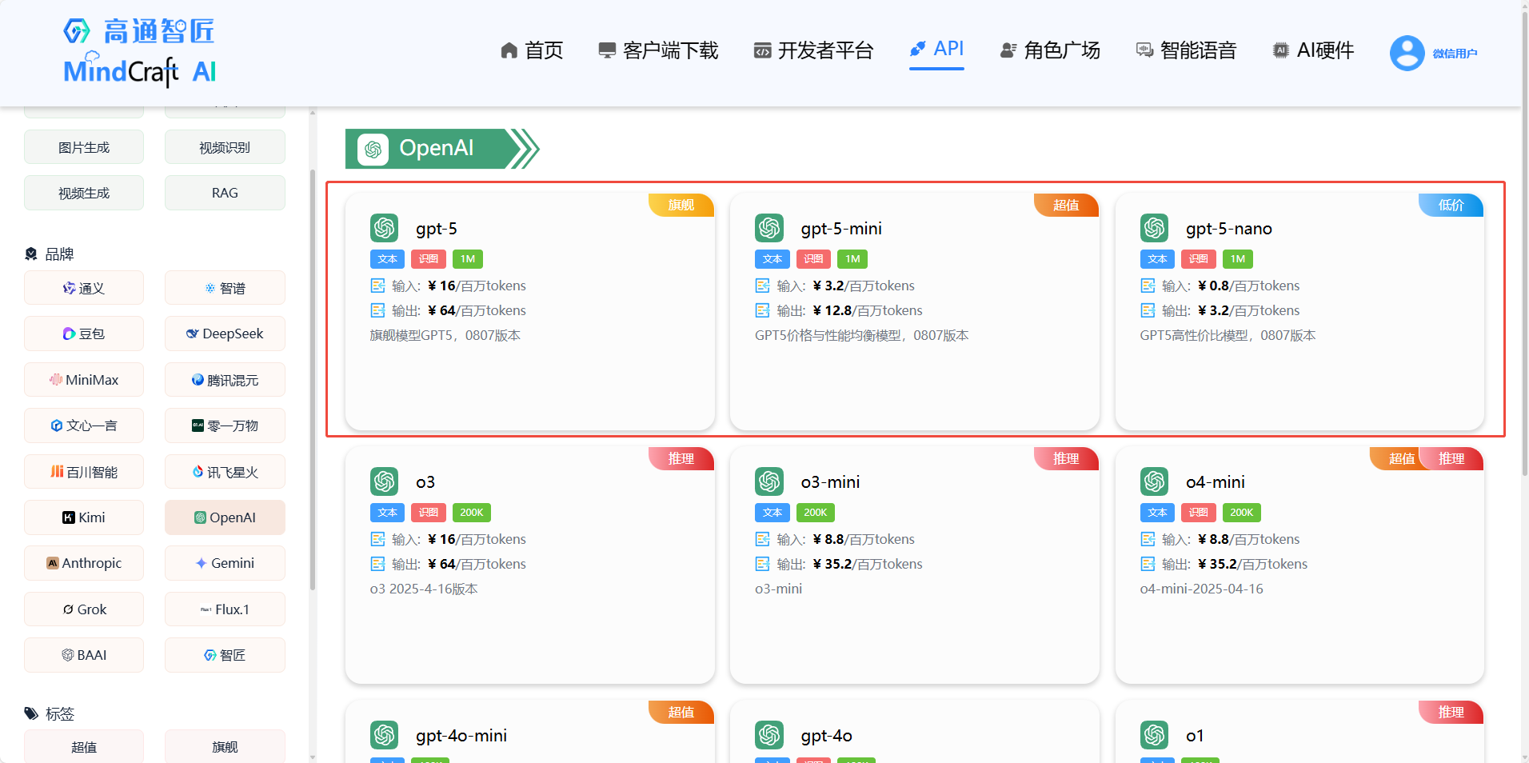Viewport: 1529px width, 763px height.
Task: Toggle the RAG filter
Action: (x=225, y=193)
